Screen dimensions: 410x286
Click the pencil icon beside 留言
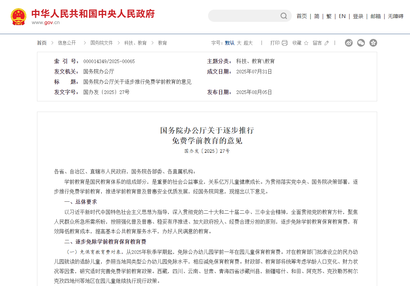coord(327,43)
